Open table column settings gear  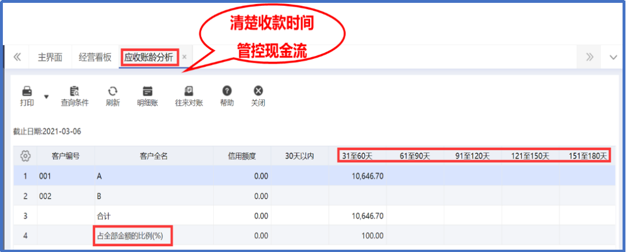coord(25,156)
